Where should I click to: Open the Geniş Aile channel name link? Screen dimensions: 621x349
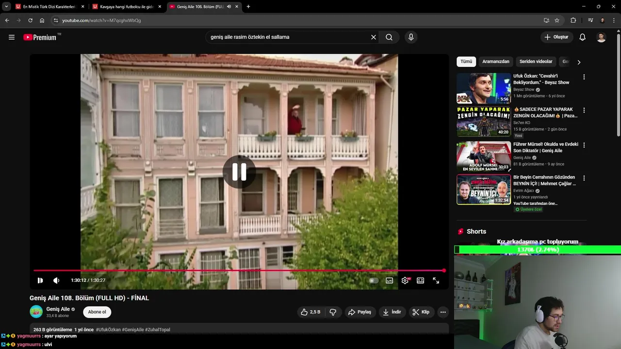(58, 309)
